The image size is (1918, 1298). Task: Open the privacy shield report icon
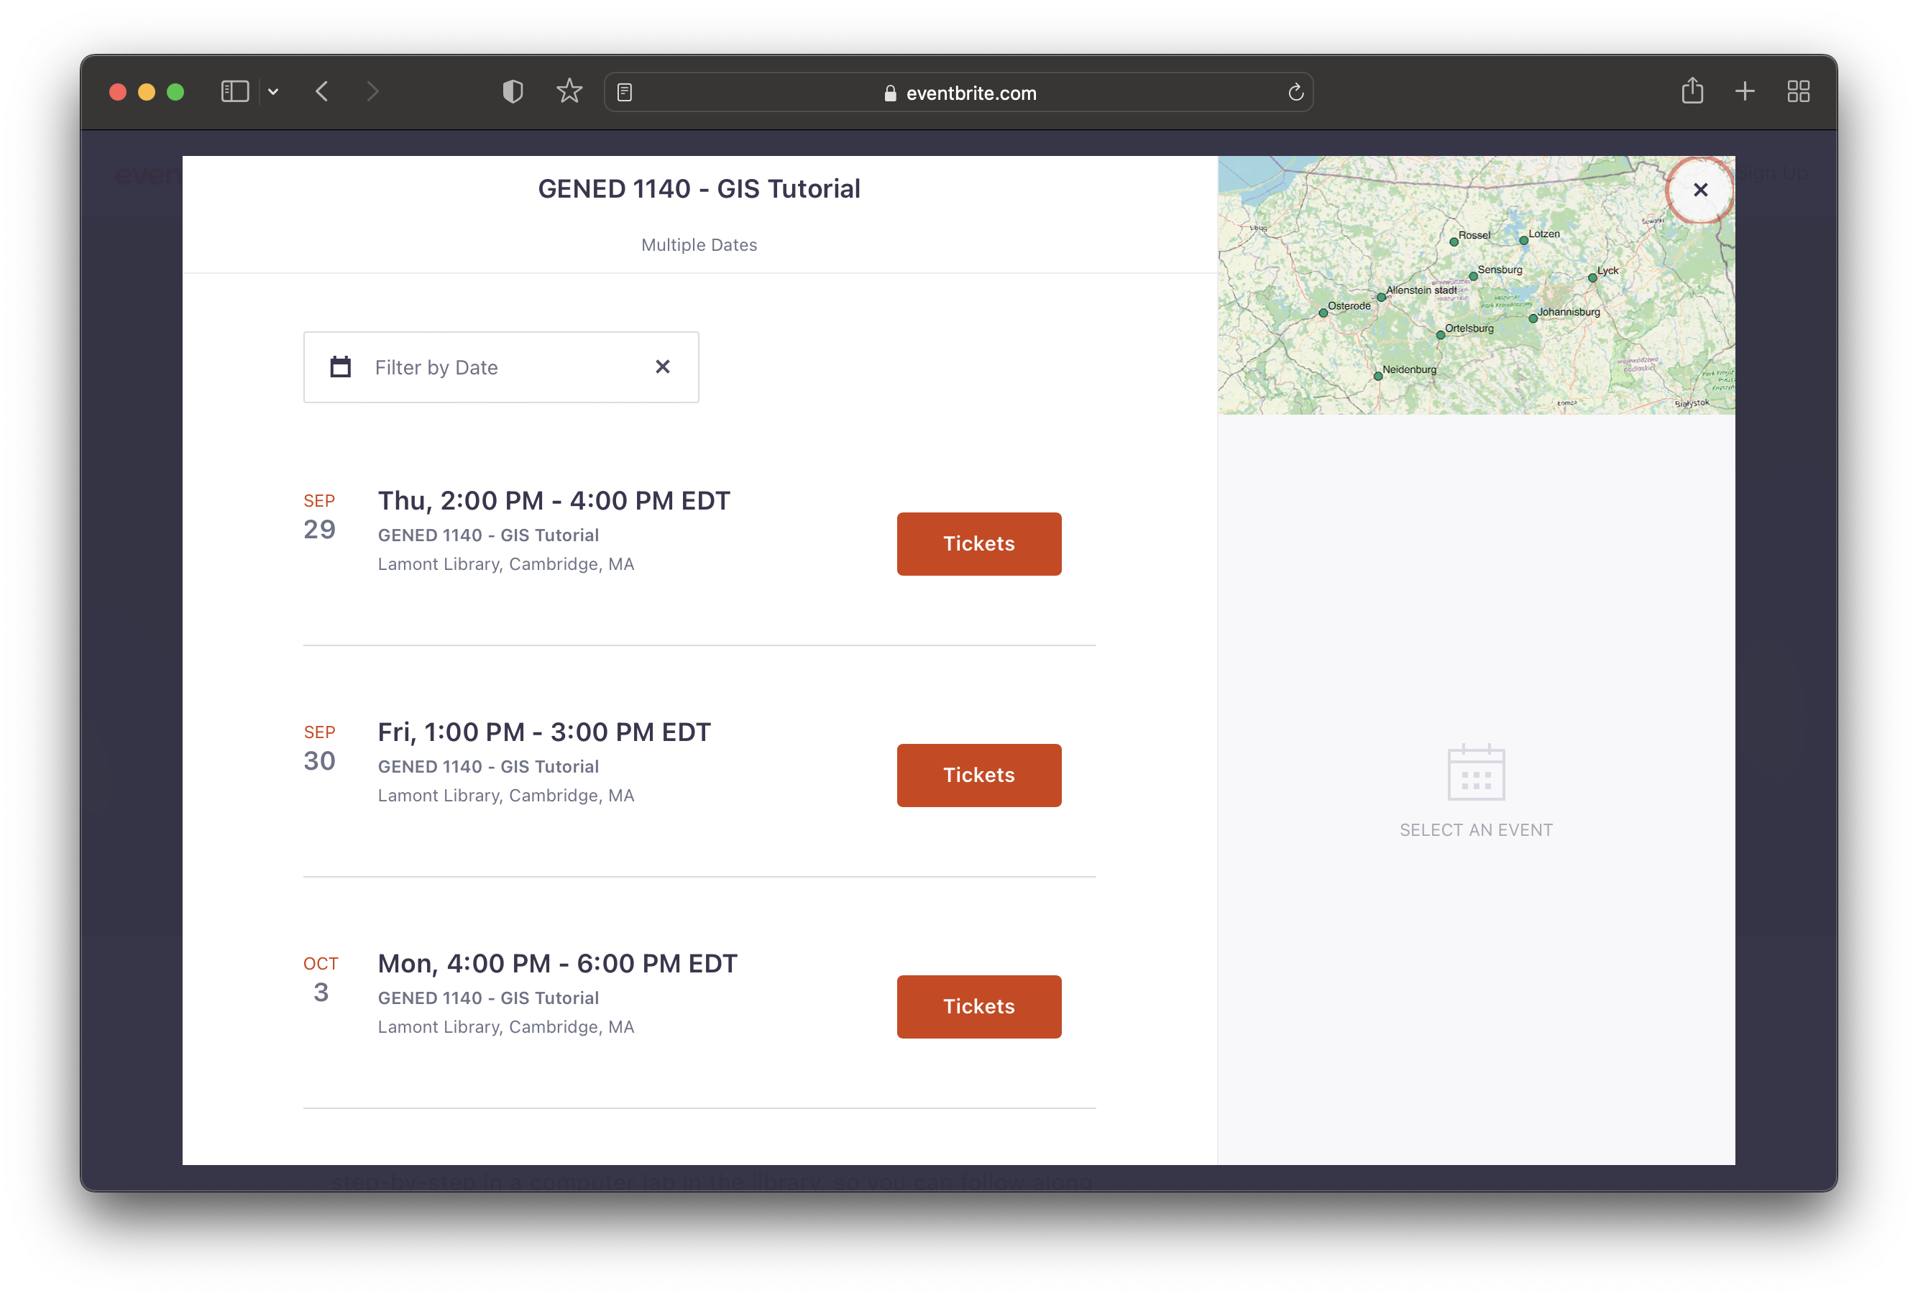tap(513, 91)
